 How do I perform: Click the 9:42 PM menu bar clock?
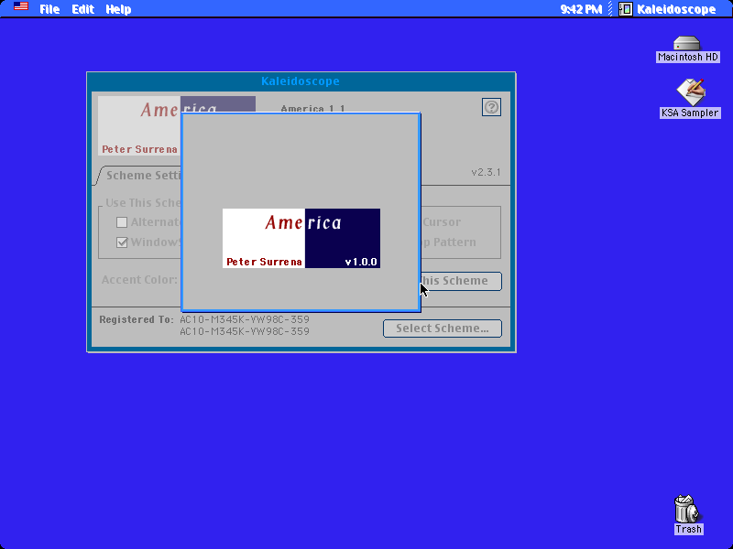pyautogui.click(x=581, y=9)
